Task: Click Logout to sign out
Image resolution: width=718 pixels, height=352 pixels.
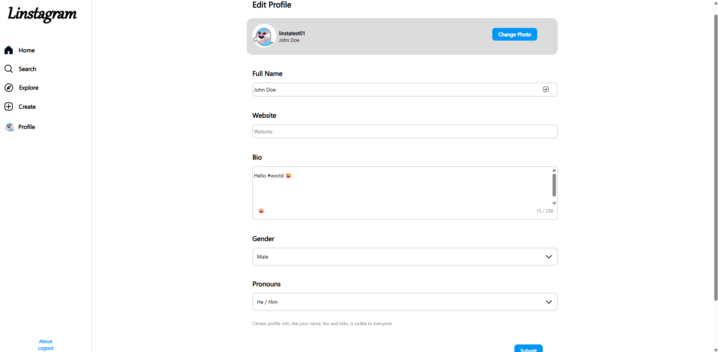Action: [45, 348]
